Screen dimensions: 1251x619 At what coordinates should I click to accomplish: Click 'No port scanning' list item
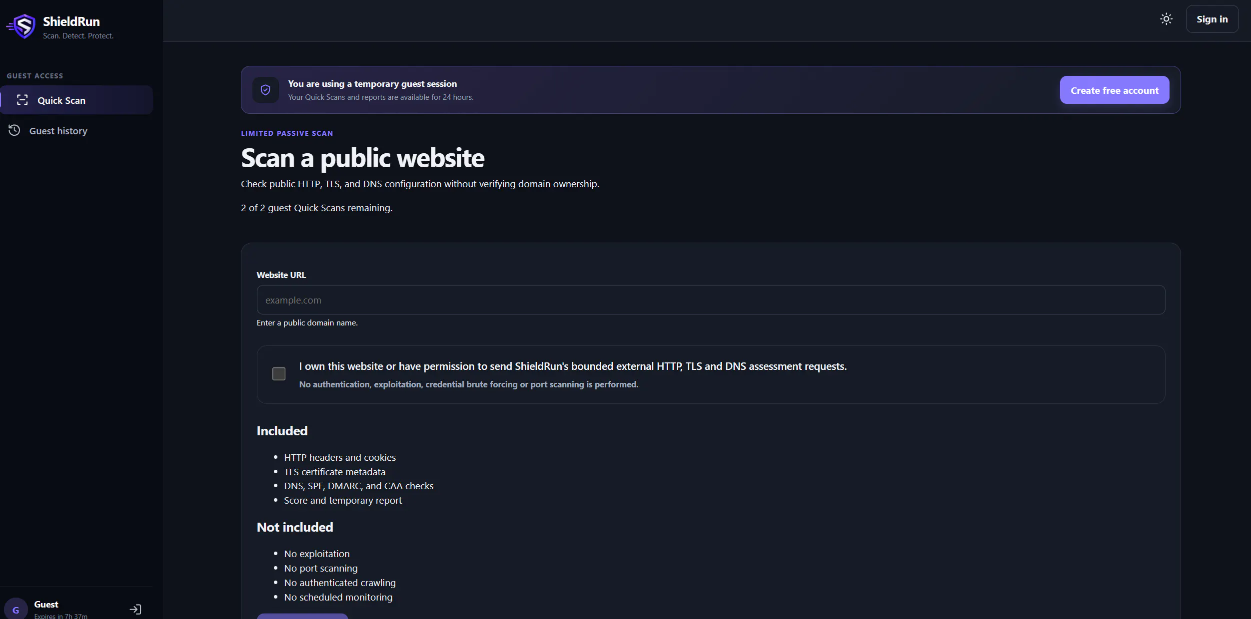tap(321, 568)
